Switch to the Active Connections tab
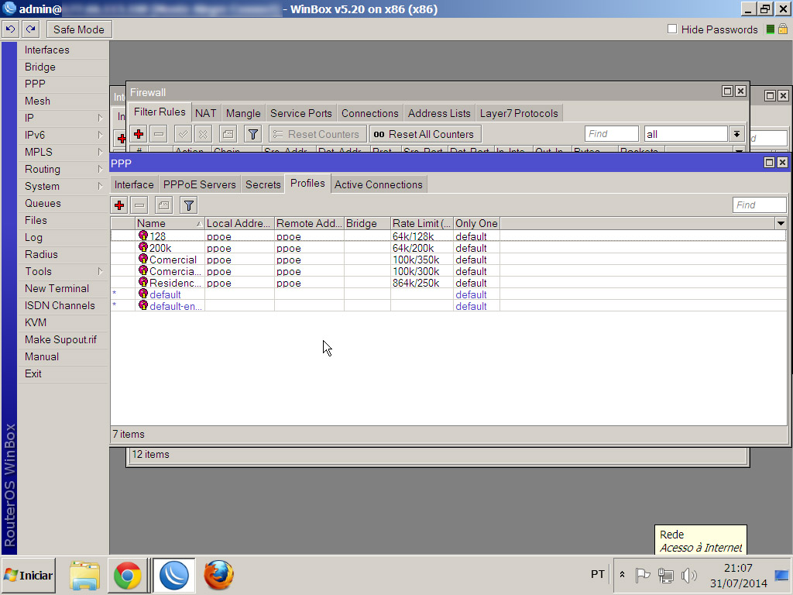793x595 pixels. click(x=378, y=184)
